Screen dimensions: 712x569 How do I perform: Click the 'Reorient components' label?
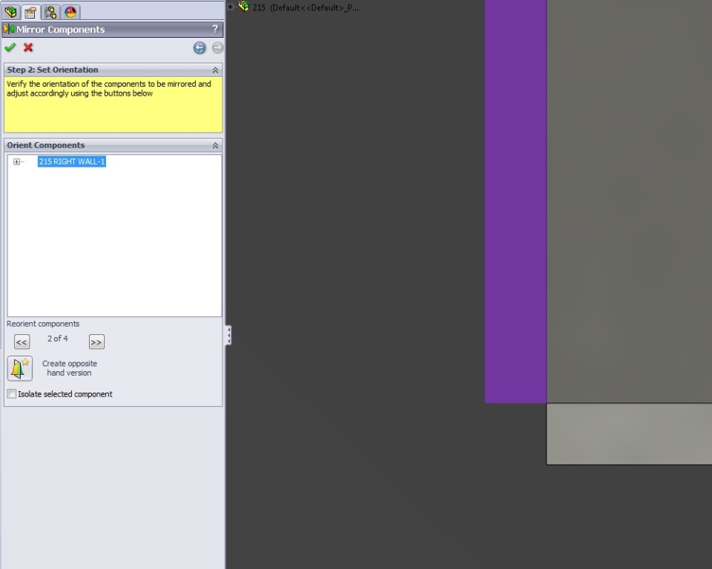coord(43,324)
